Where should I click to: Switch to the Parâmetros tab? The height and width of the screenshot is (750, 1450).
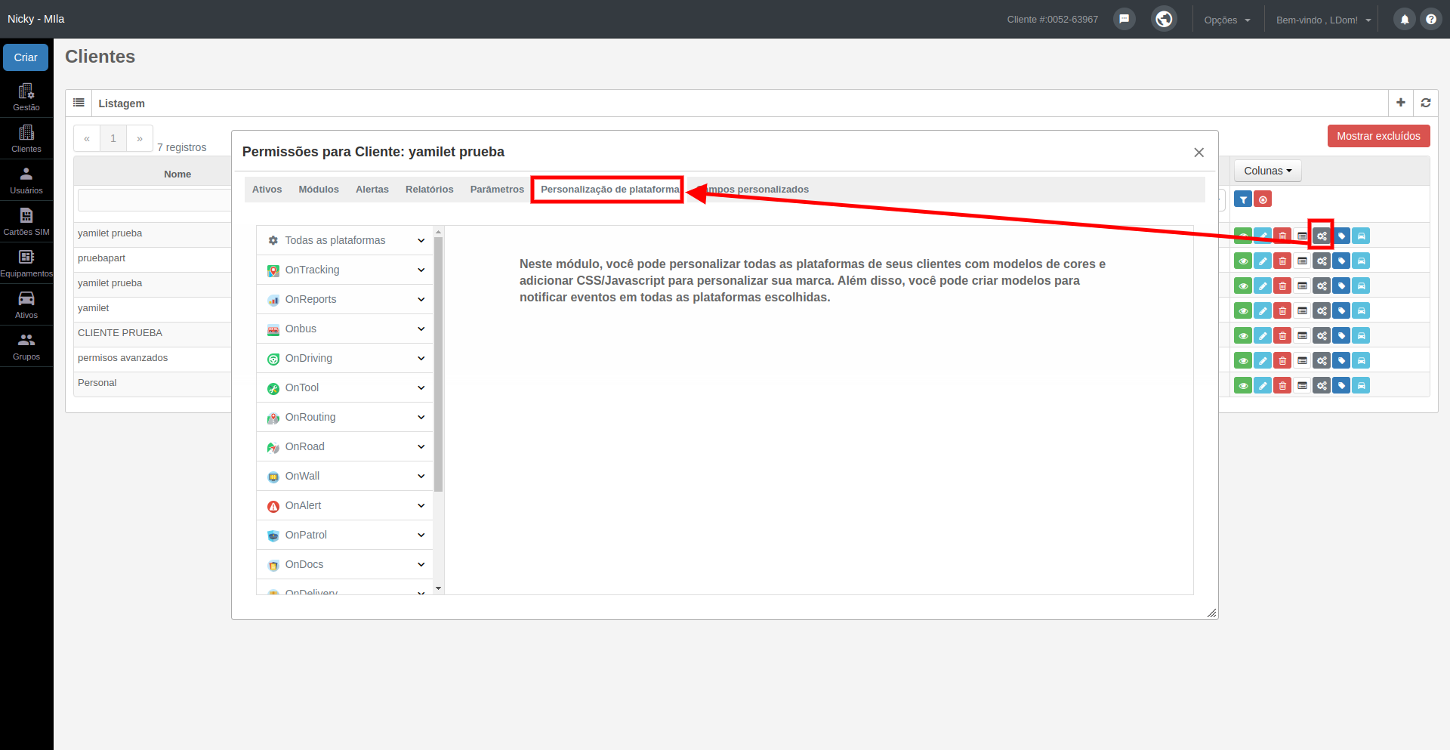[497, 190]
